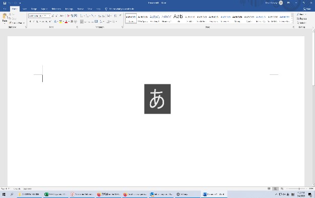The height and width of the screenshot is (198, 315).
Task: Click the Bullets list icon
Action: (x=82, y=16)
